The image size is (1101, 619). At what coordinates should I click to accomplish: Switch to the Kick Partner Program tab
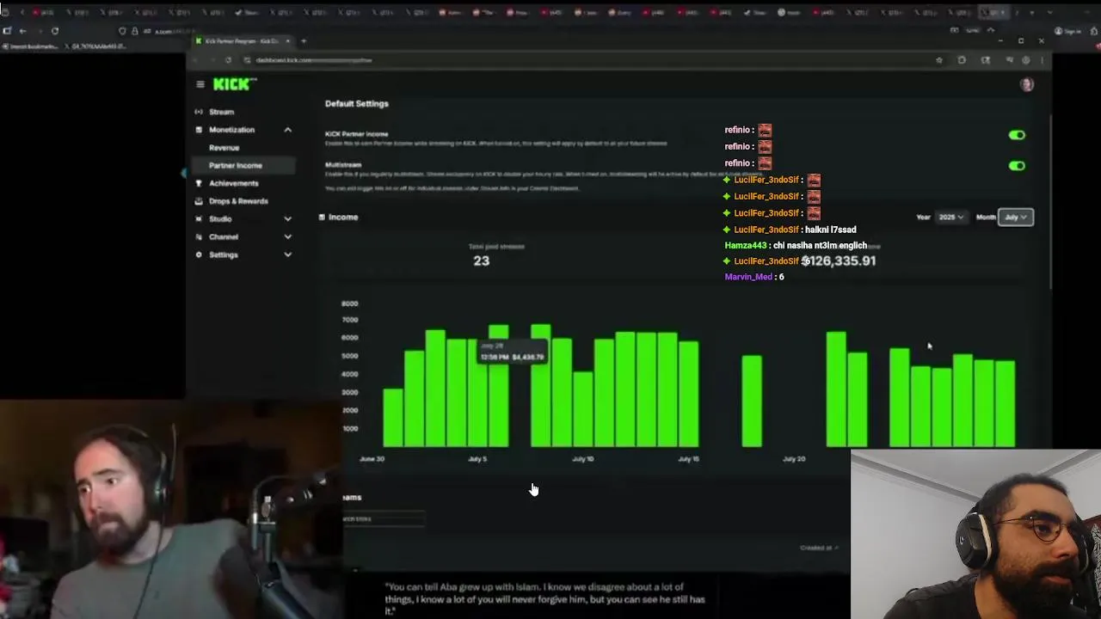tap(243, 41)
